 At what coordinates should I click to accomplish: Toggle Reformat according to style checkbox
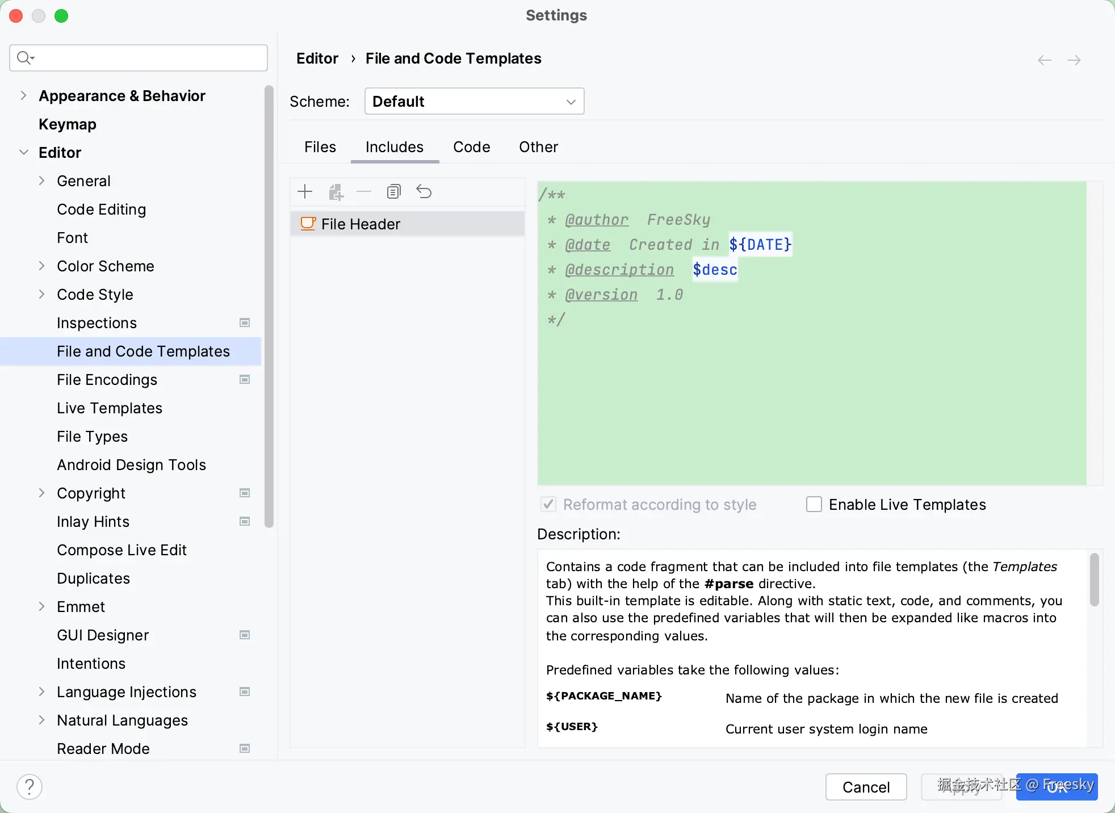tap(548, 504)
